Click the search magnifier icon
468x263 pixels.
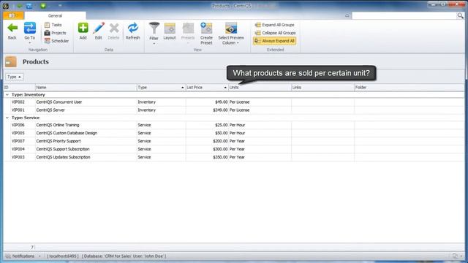(460, 15)
